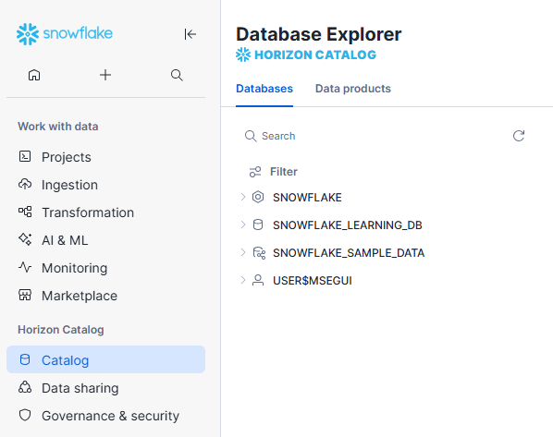Image resolution: width=553 pixels, height=437 pixels.
Task: Click the Projects terminal icon
Action: click(x=25, y=156)
